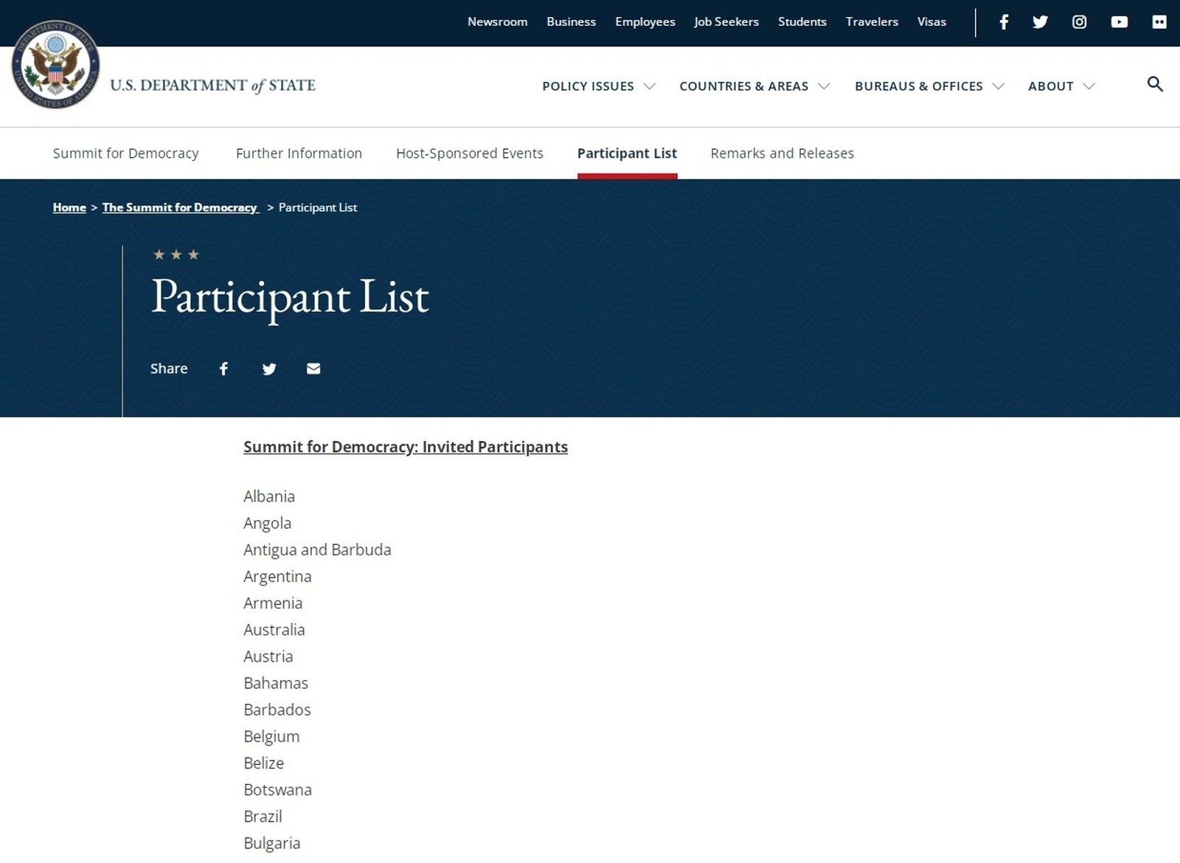Image resolution: width=1180 pixels, height=863 pixels.
Task: Expand the Policy Issues dropdown
Action: (598, 86)
